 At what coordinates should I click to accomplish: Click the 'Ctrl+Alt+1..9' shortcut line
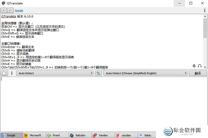37,57
